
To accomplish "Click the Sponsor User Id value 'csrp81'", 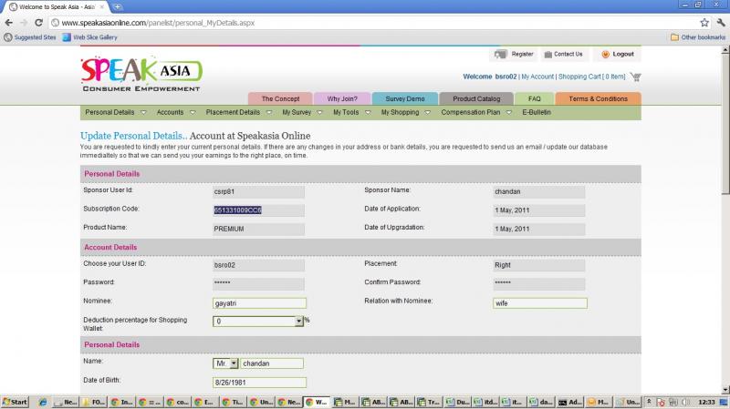I will (x=224, y=191).
